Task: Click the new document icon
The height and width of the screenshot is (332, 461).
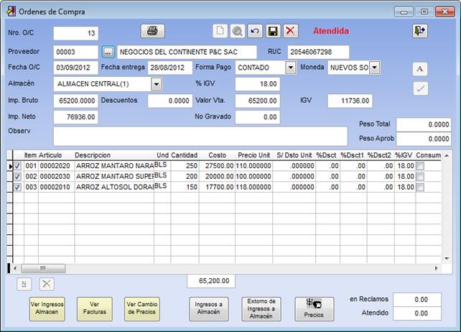Action: (x=220, y=31)
